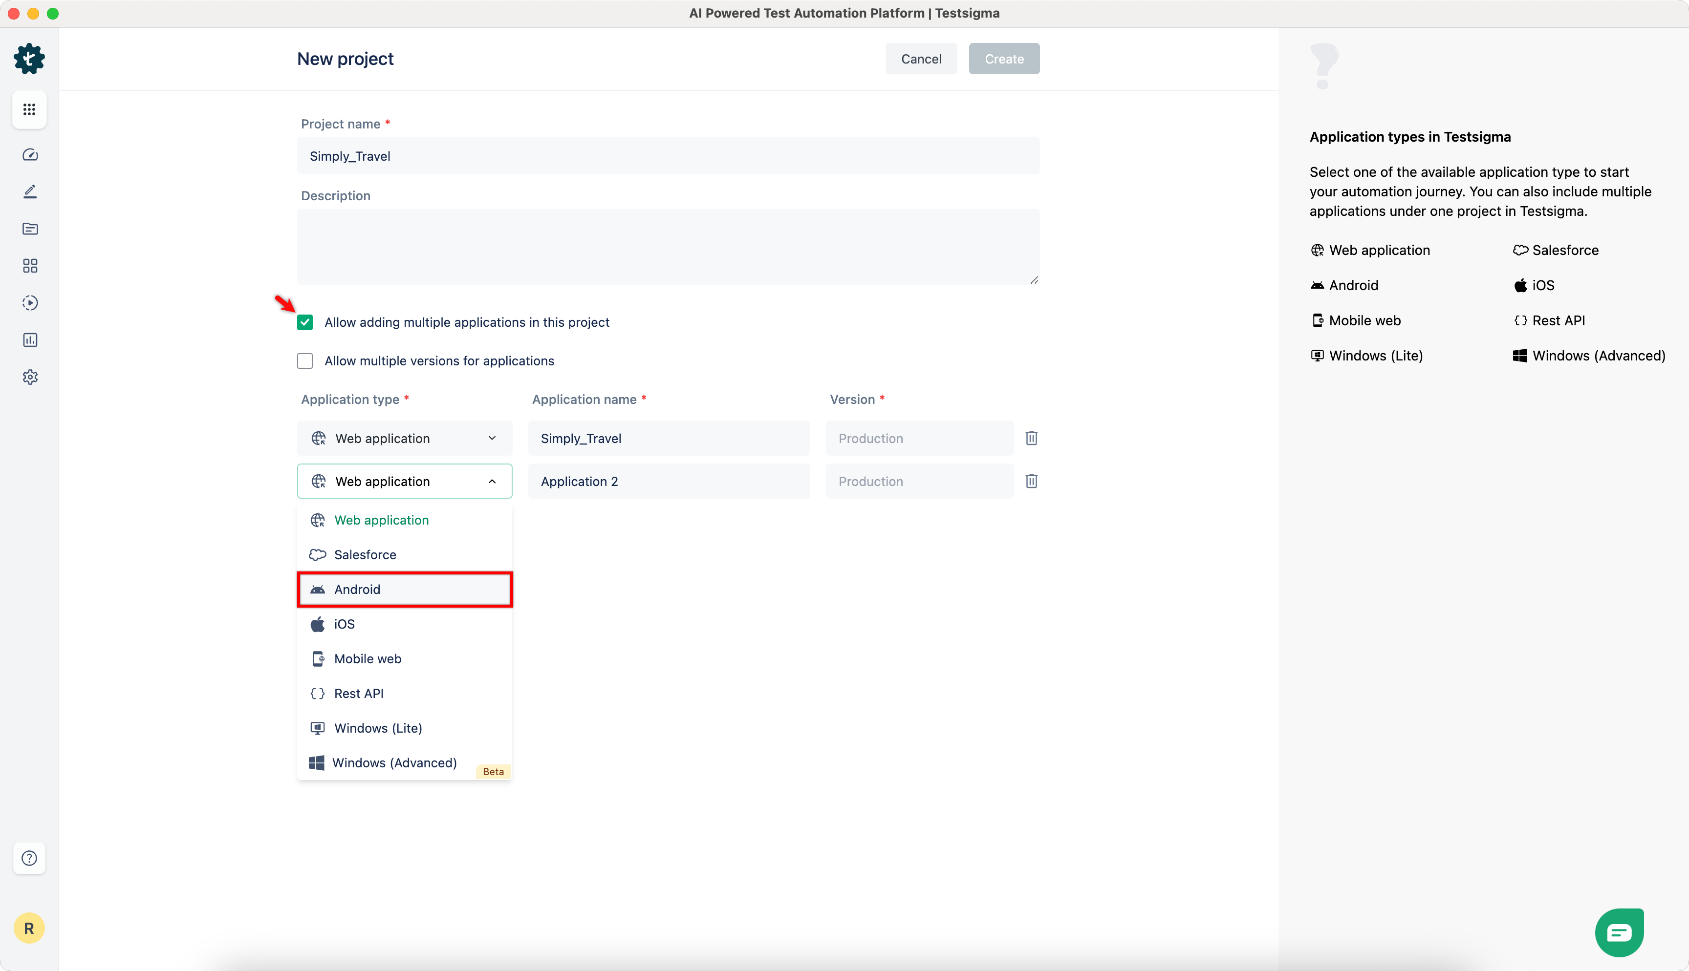Open the reports bar chart icon
The height and width of the screenshot is (971, 1689).
[30, 340]
